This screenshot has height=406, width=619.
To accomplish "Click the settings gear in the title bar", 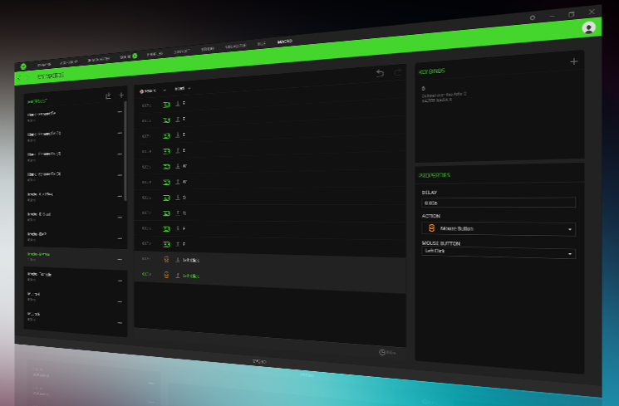I will 533,17.
